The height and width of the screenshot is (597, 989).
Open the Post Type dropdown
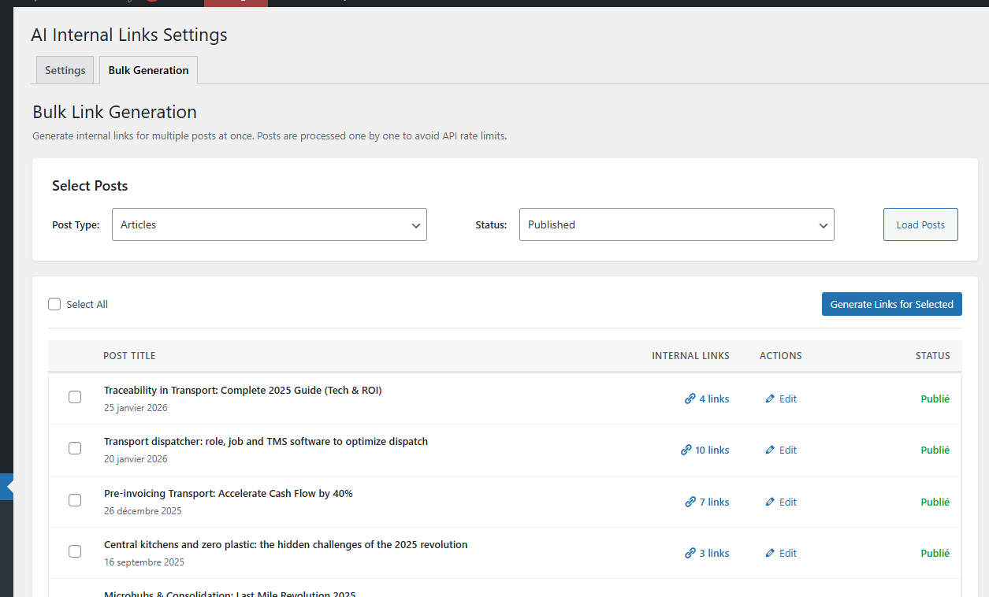coord(270,224)
